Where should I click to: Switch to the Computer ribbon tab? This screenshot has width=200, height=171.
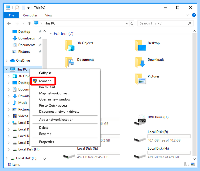point(30,15)
